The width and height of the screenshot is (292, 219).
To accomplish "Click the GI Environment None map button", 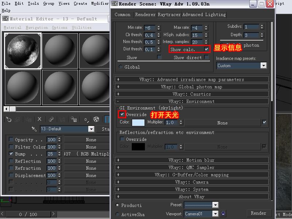I will tap(222, 123).
